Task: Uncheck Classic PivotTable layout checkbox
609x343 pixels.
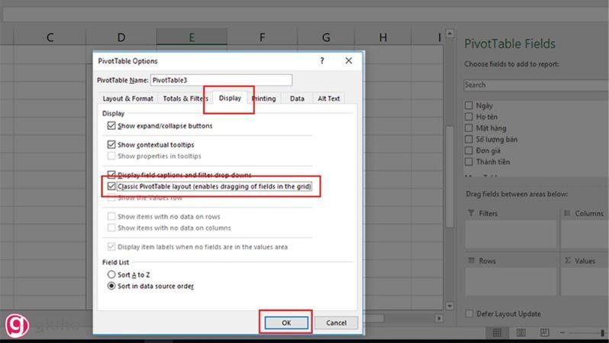Action: (x=111, y=186)
